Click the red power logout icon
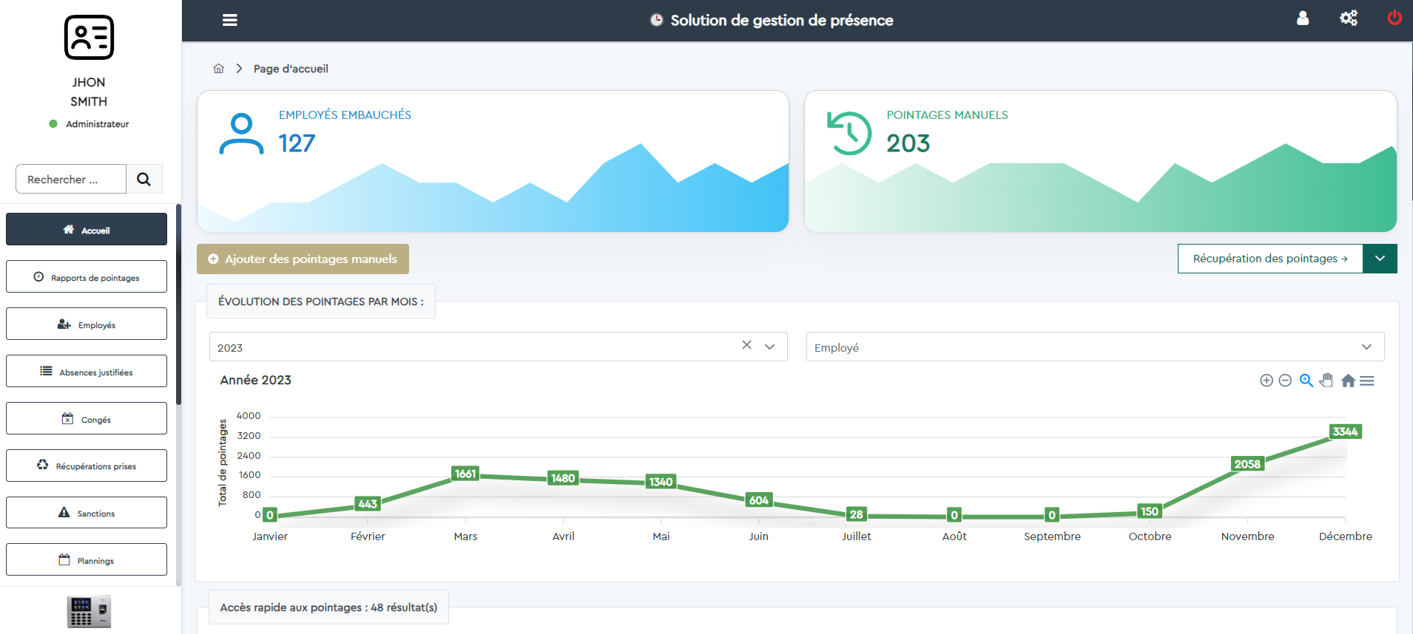 [x=1394, y=18]
